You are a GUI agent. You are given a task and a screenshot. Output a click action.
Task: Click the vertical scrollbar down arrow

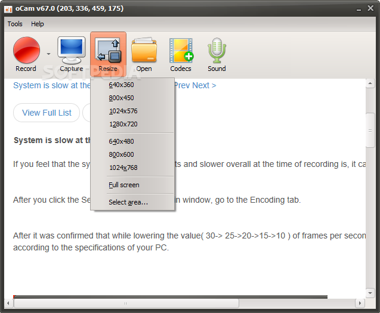[370, 293]
